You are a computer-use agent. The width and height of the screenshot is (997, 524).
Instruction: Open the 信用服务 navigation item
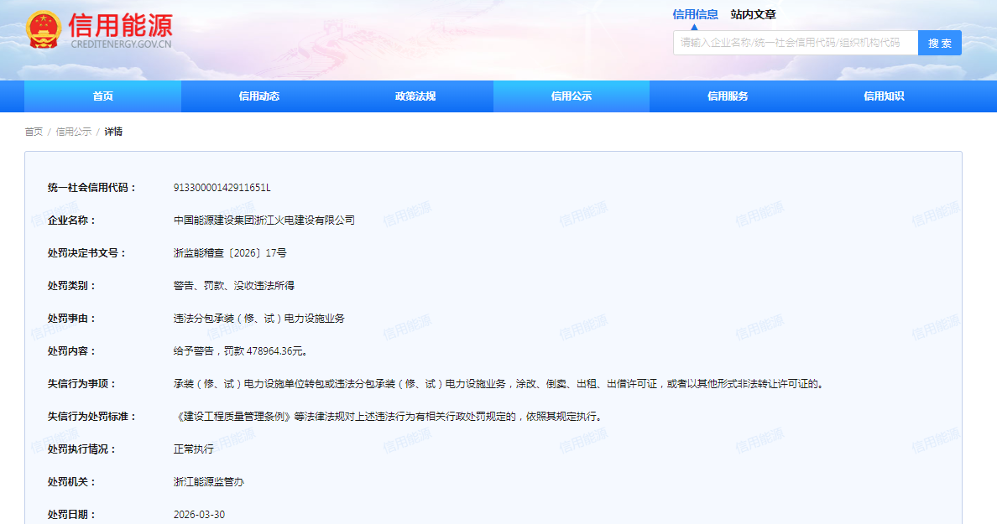728,96
